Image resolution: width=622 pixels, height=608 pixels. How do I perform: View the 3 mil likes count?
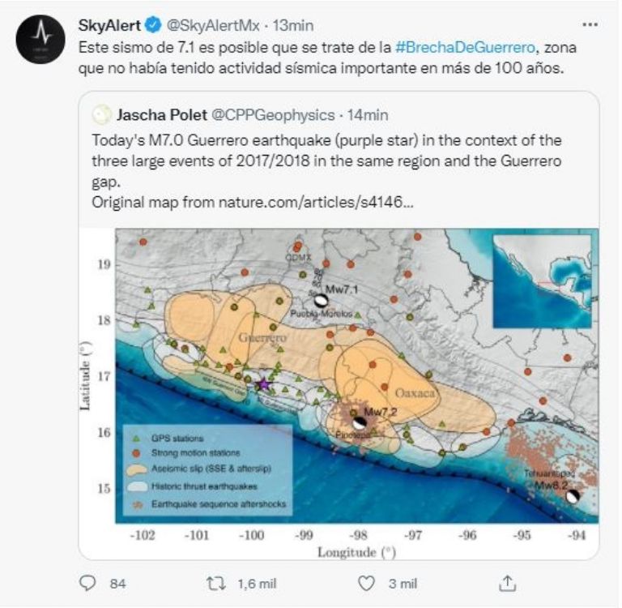click(x=403, y=584)
